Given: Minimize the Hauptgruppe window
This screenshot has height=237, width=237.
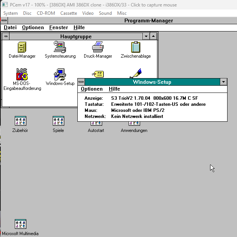Looking at the screenshot, I should pyautogui.click(x=146, y=36).
